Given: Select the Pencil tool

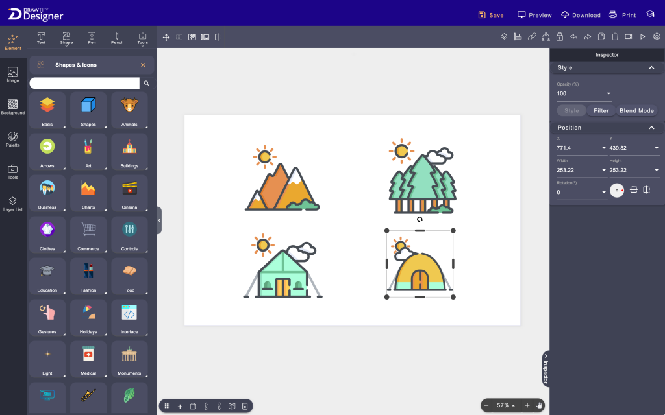Looking at the screenshot, I should pos(117,37).
